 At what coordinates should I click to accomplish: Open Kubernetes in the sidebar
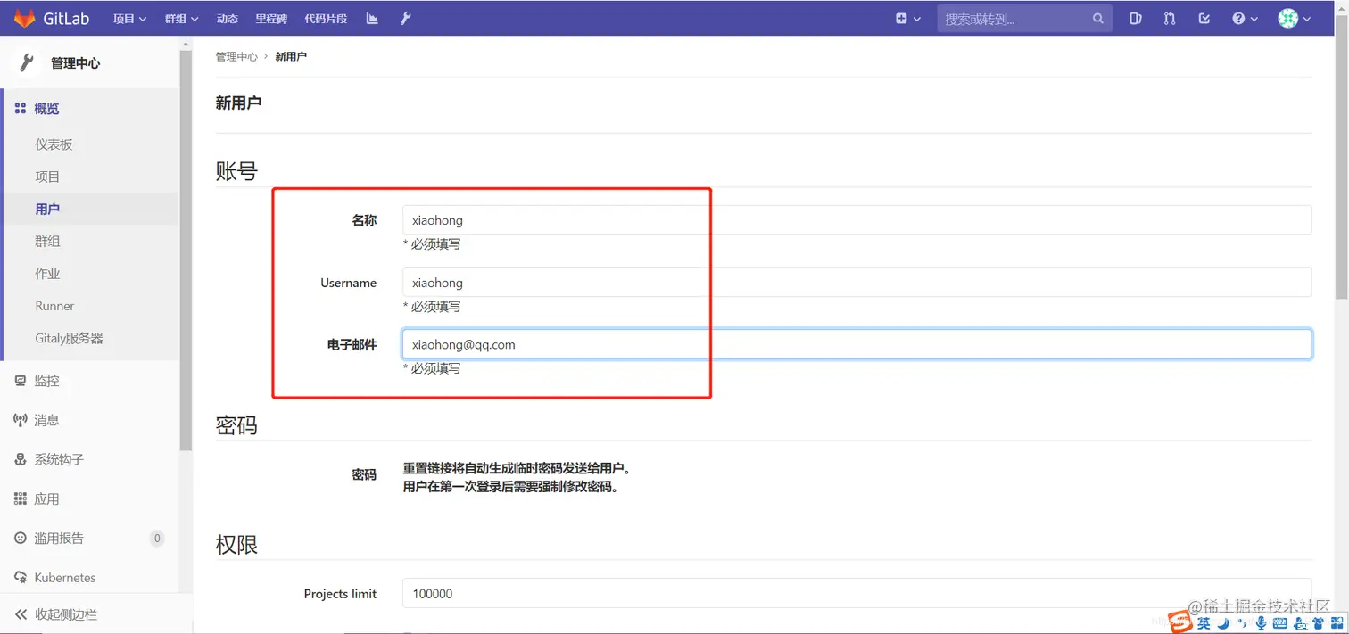[64, 577]
